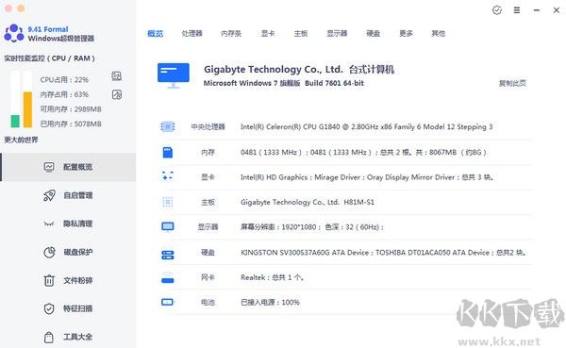Click the shield check icon in title bar
Image resolution: width=566 pixels, height=348 pixels.
(497, 10)
